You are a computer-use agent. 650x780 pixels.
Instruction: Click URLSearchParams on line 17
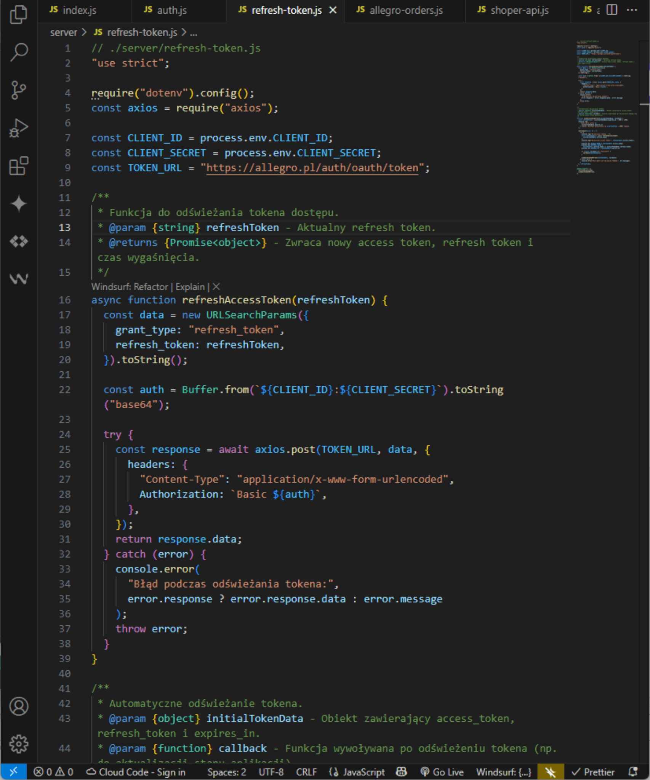click(251, 315)
